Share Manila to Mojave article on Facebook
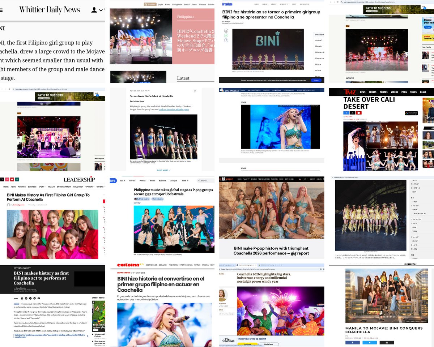This screenshot has height=347, width=434. tap(353, 342)
